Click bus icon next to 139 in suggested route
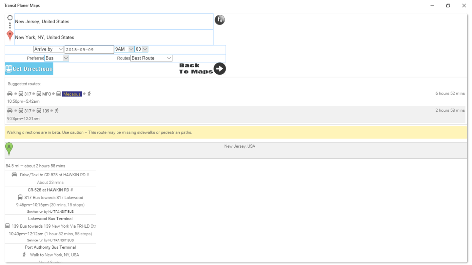The width and height of the screenshot is (472, 265). pos(39,111)
